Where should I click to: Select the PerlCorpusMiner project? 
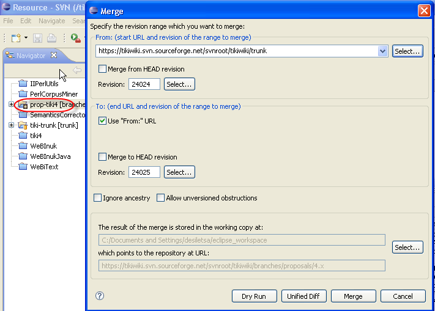pyautogui.click(x=54, y=94)
